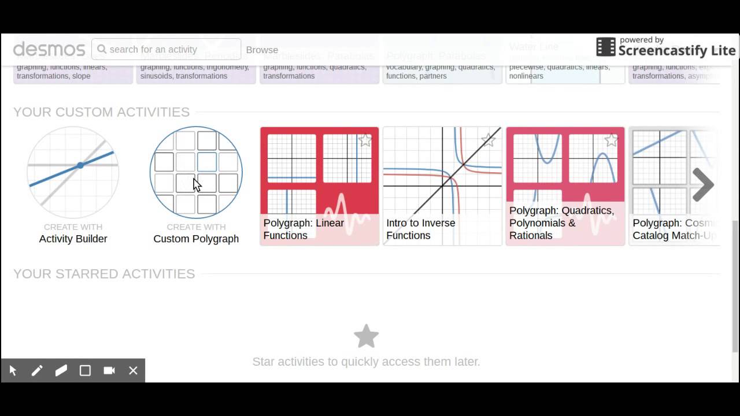Image resolution: width=740 pixels, height=416 pixels.
Task: Select the Screencastify eraser tool
Action: [x=61, y=370]
